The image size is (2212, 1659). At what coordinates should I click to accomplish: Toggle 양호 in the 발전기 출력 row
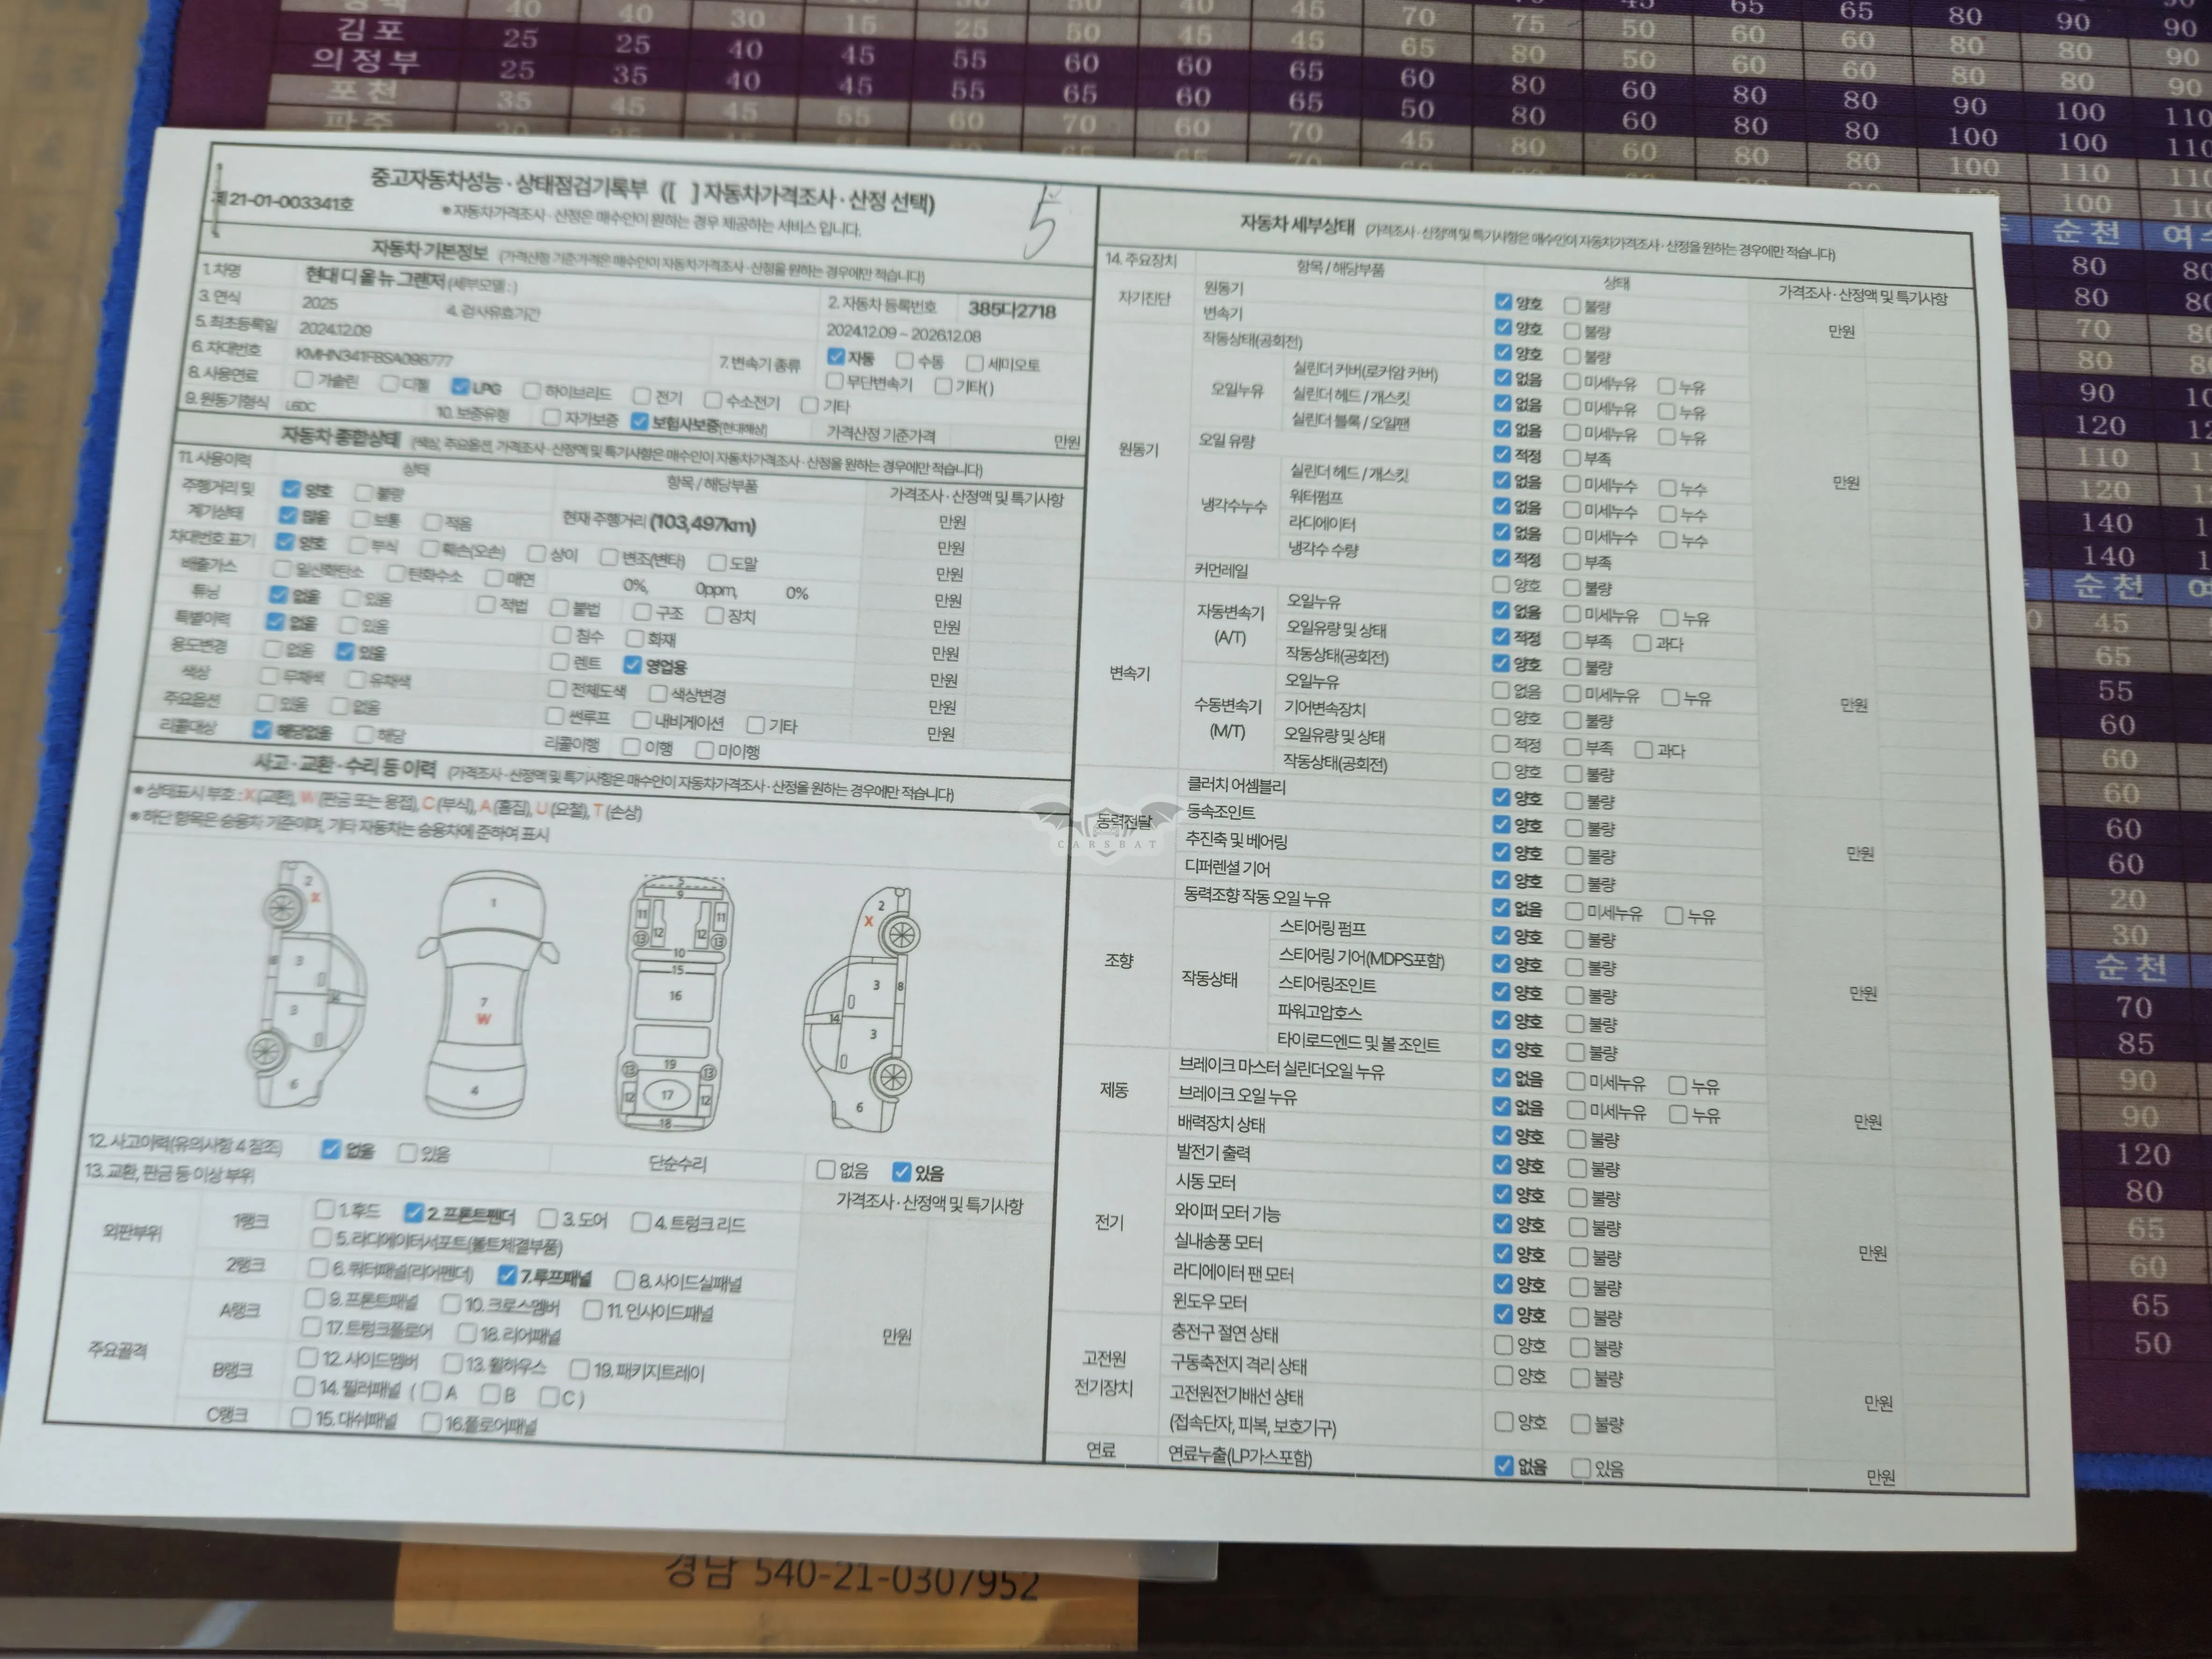click(x=1502, y=1164)
